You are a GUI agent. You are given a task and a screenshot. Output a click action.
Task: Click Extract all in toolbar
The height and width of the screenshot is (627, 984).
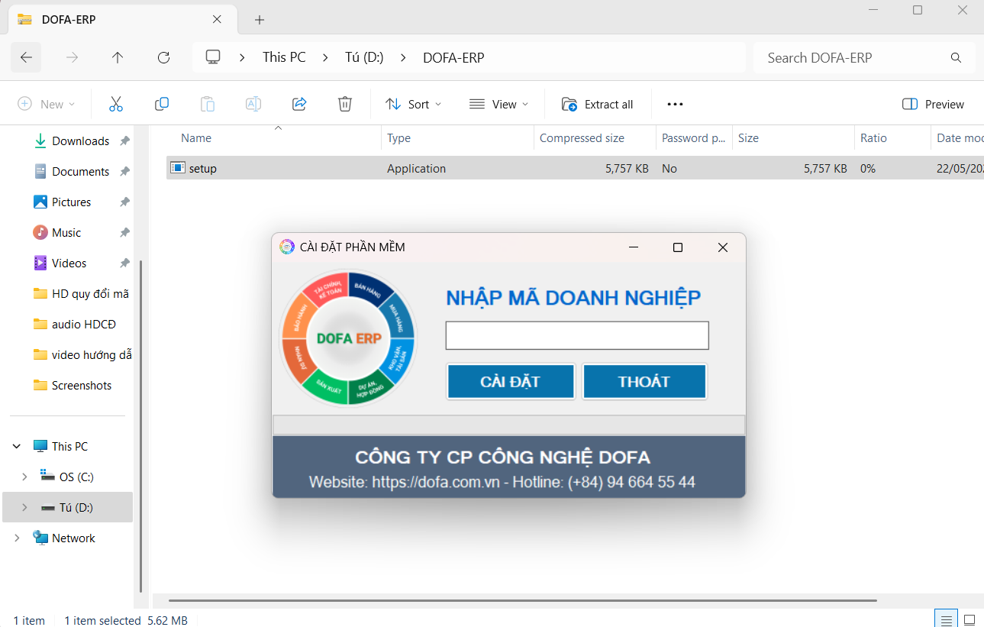(598, 104)
